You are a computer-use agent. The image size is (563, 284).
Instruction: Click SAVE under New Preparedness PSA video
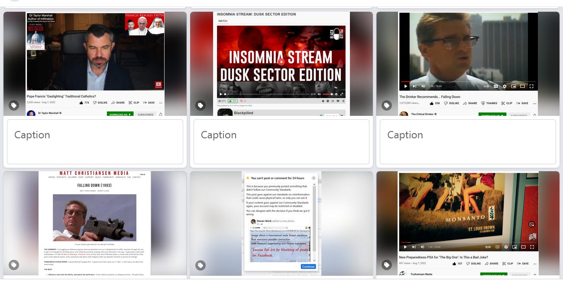522,263
